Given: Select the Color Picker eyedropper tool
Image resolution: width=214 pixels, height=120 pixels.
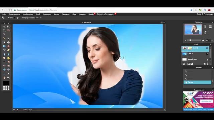Looking at the screenshot, I should (4, 74).
